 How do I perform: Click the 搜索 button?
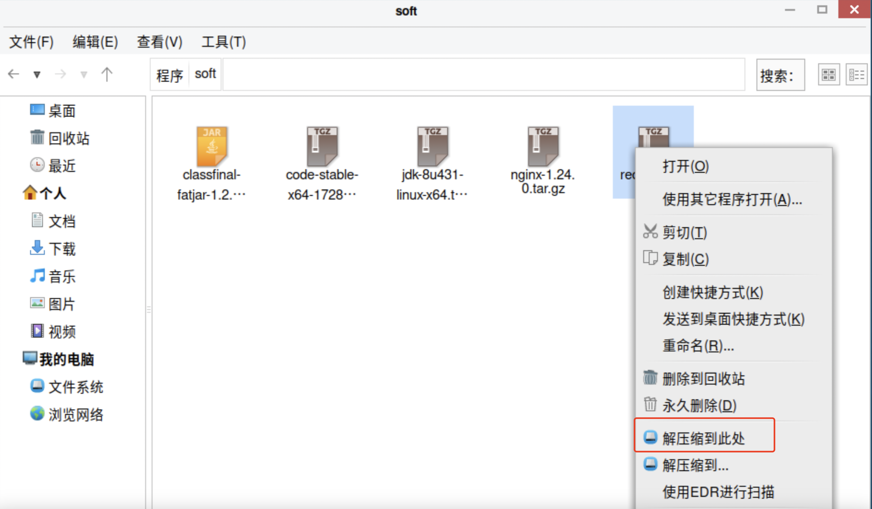(x=781, y=74)
